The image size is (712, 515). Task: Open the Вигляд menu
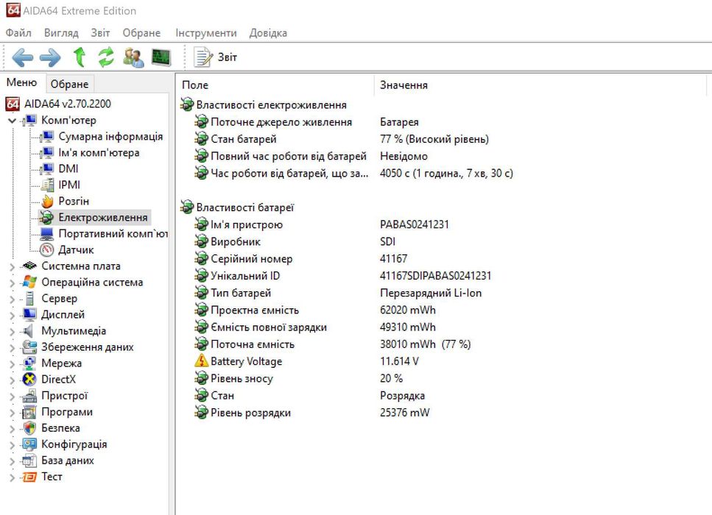pyautogui.click(x=61, y=33)
